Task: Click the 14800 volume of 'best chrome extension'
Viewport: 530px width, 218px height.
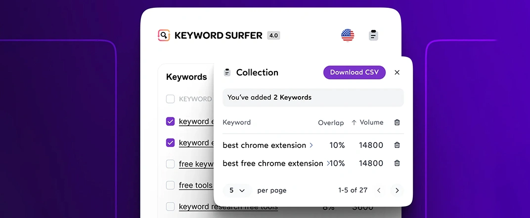Action: 371,145
